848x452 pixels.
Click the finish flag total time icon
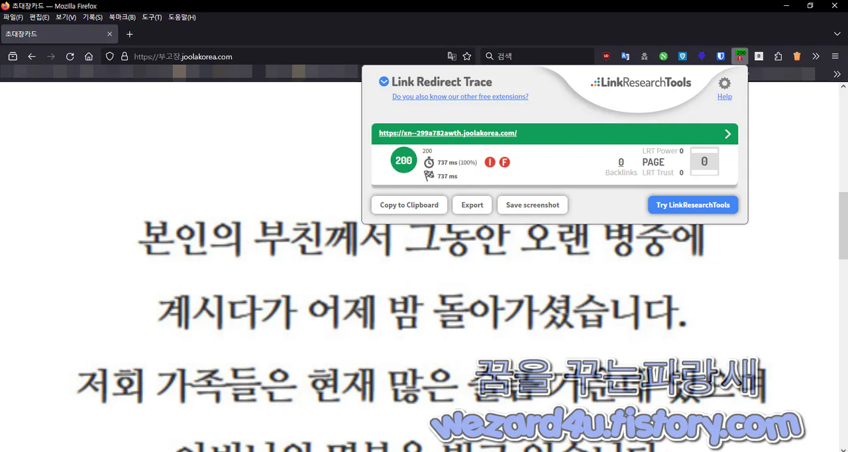click(x=429, y=176)
